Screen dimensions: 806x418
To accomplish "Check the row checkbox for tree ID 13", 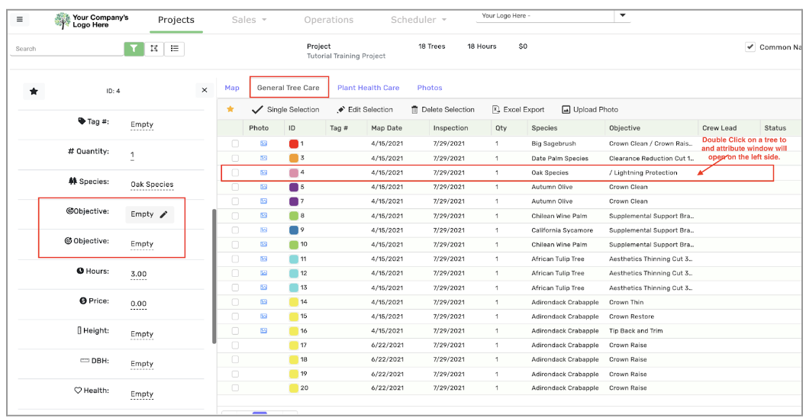I will click(235, 288).
